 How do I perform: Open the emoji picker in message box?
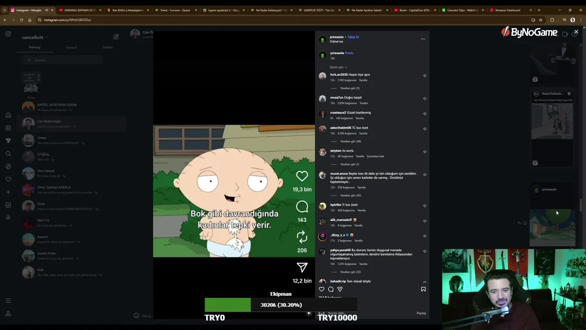(136, 315)
